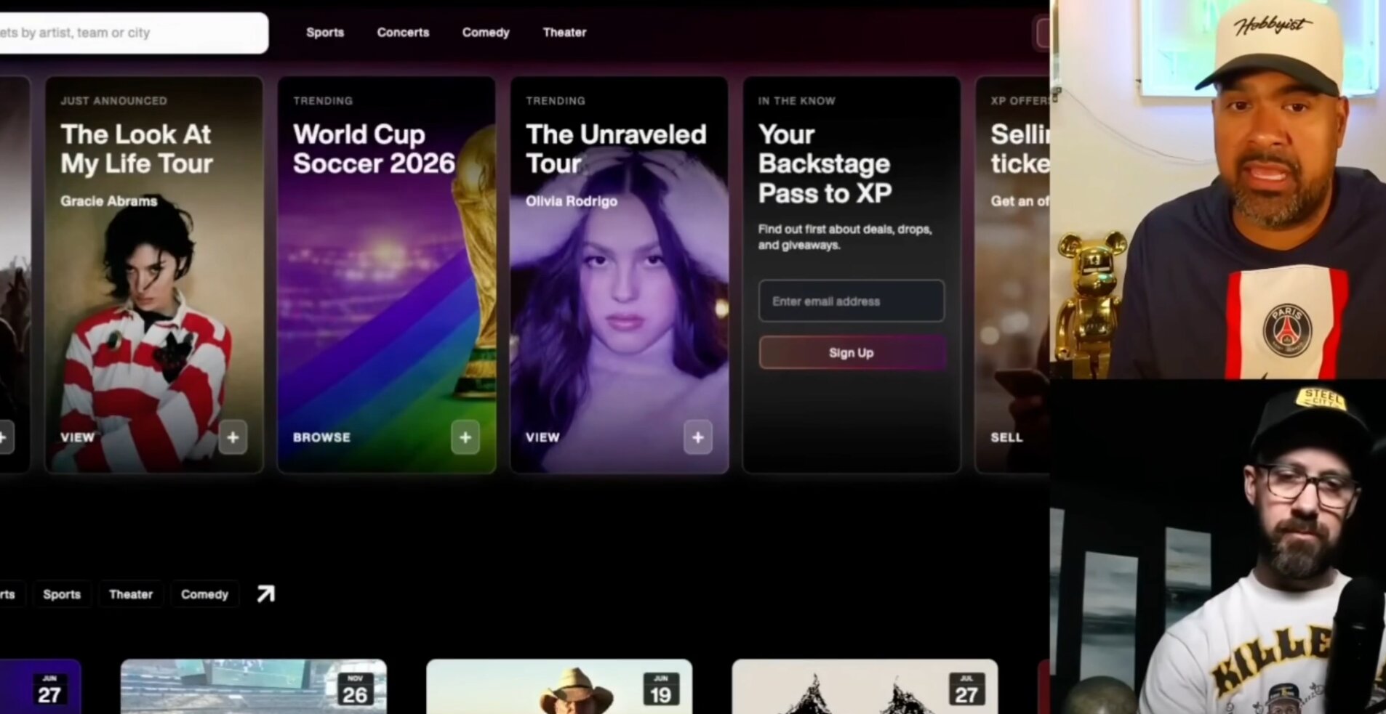Click the Enter email address field
Image resolution: width=1386 pixels, height=714 pixels.
852,301
